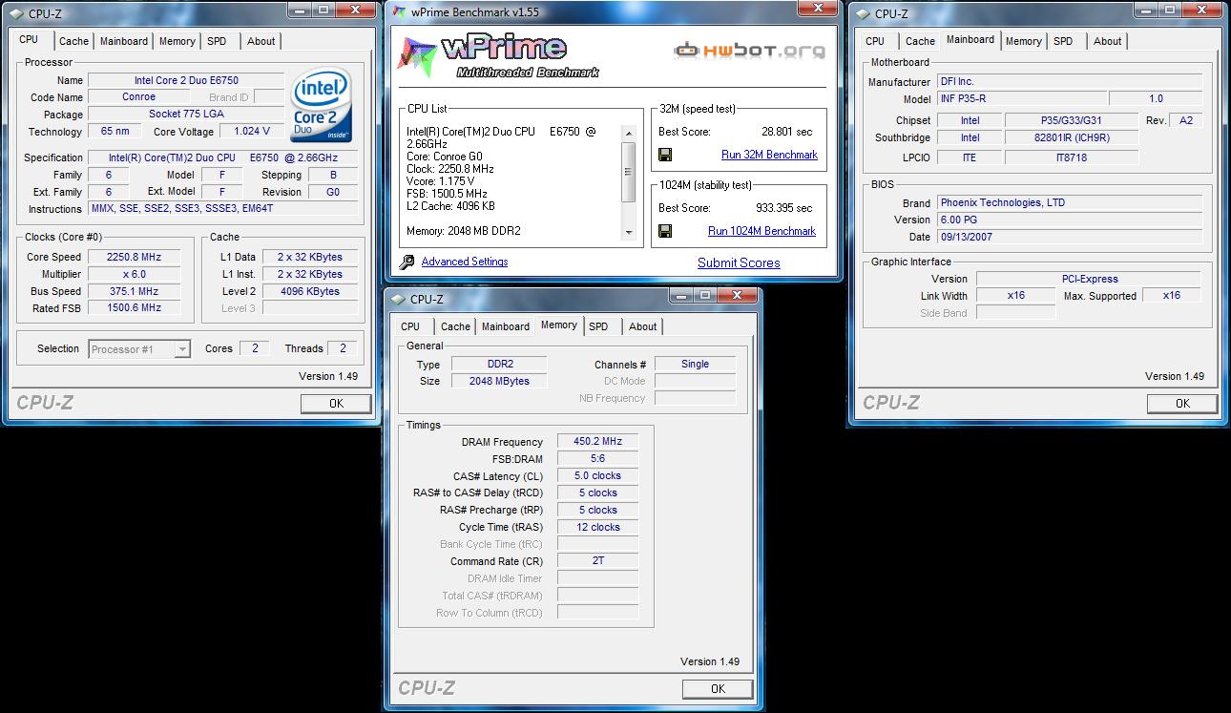Select About tab in right CPU-Z window
This screenshot has width=1231, height=713.
[1108, 41]
